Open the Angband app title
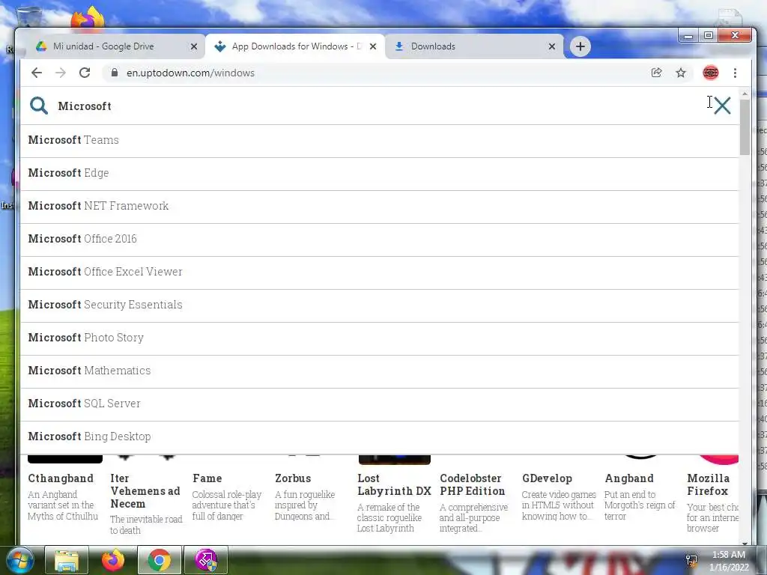This screenshot has height=575, width=767. click(x=629, y=478)
